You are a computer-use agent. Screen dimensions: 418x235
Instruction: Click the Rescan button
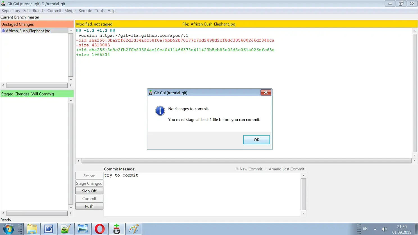89,176
